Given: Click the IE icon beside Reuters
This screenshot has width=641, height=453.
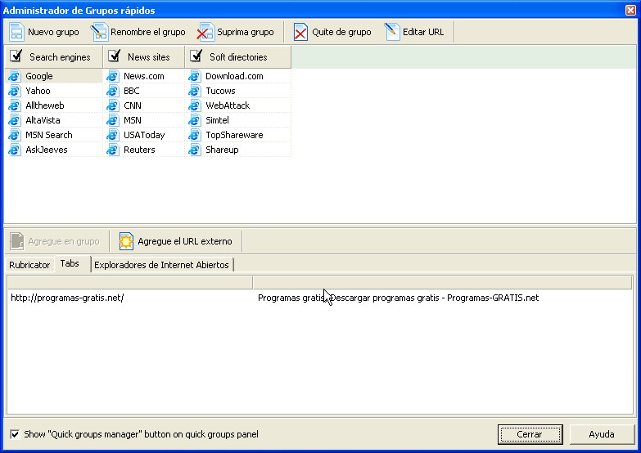Looking at the screenshot, I should (113, 150).
